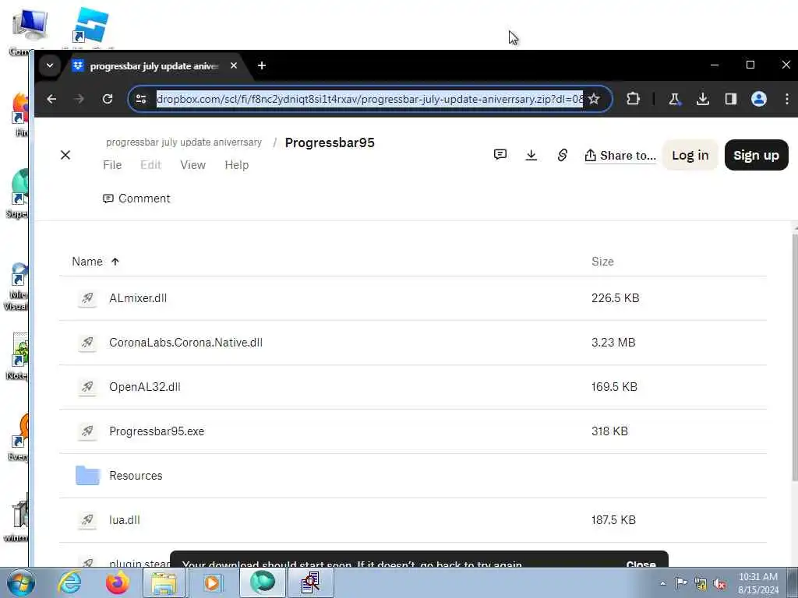This screenshot has width=798, height=598.
Task: Click the OpenAL32.dll file icon
Action: click(87, 387)
